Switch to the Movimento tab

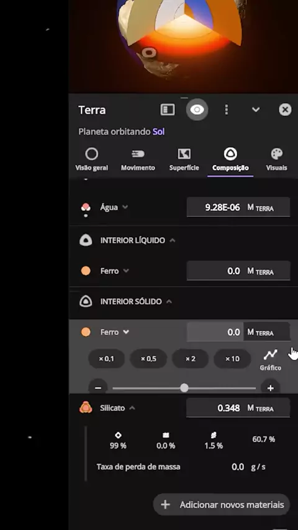tap(138, 159)
